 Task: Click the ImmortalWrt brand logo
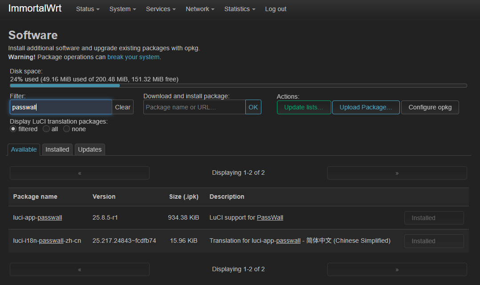[35, 8]
